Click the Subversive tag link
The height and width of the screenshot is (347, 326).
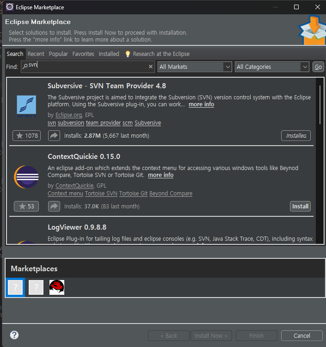(148, 123)
